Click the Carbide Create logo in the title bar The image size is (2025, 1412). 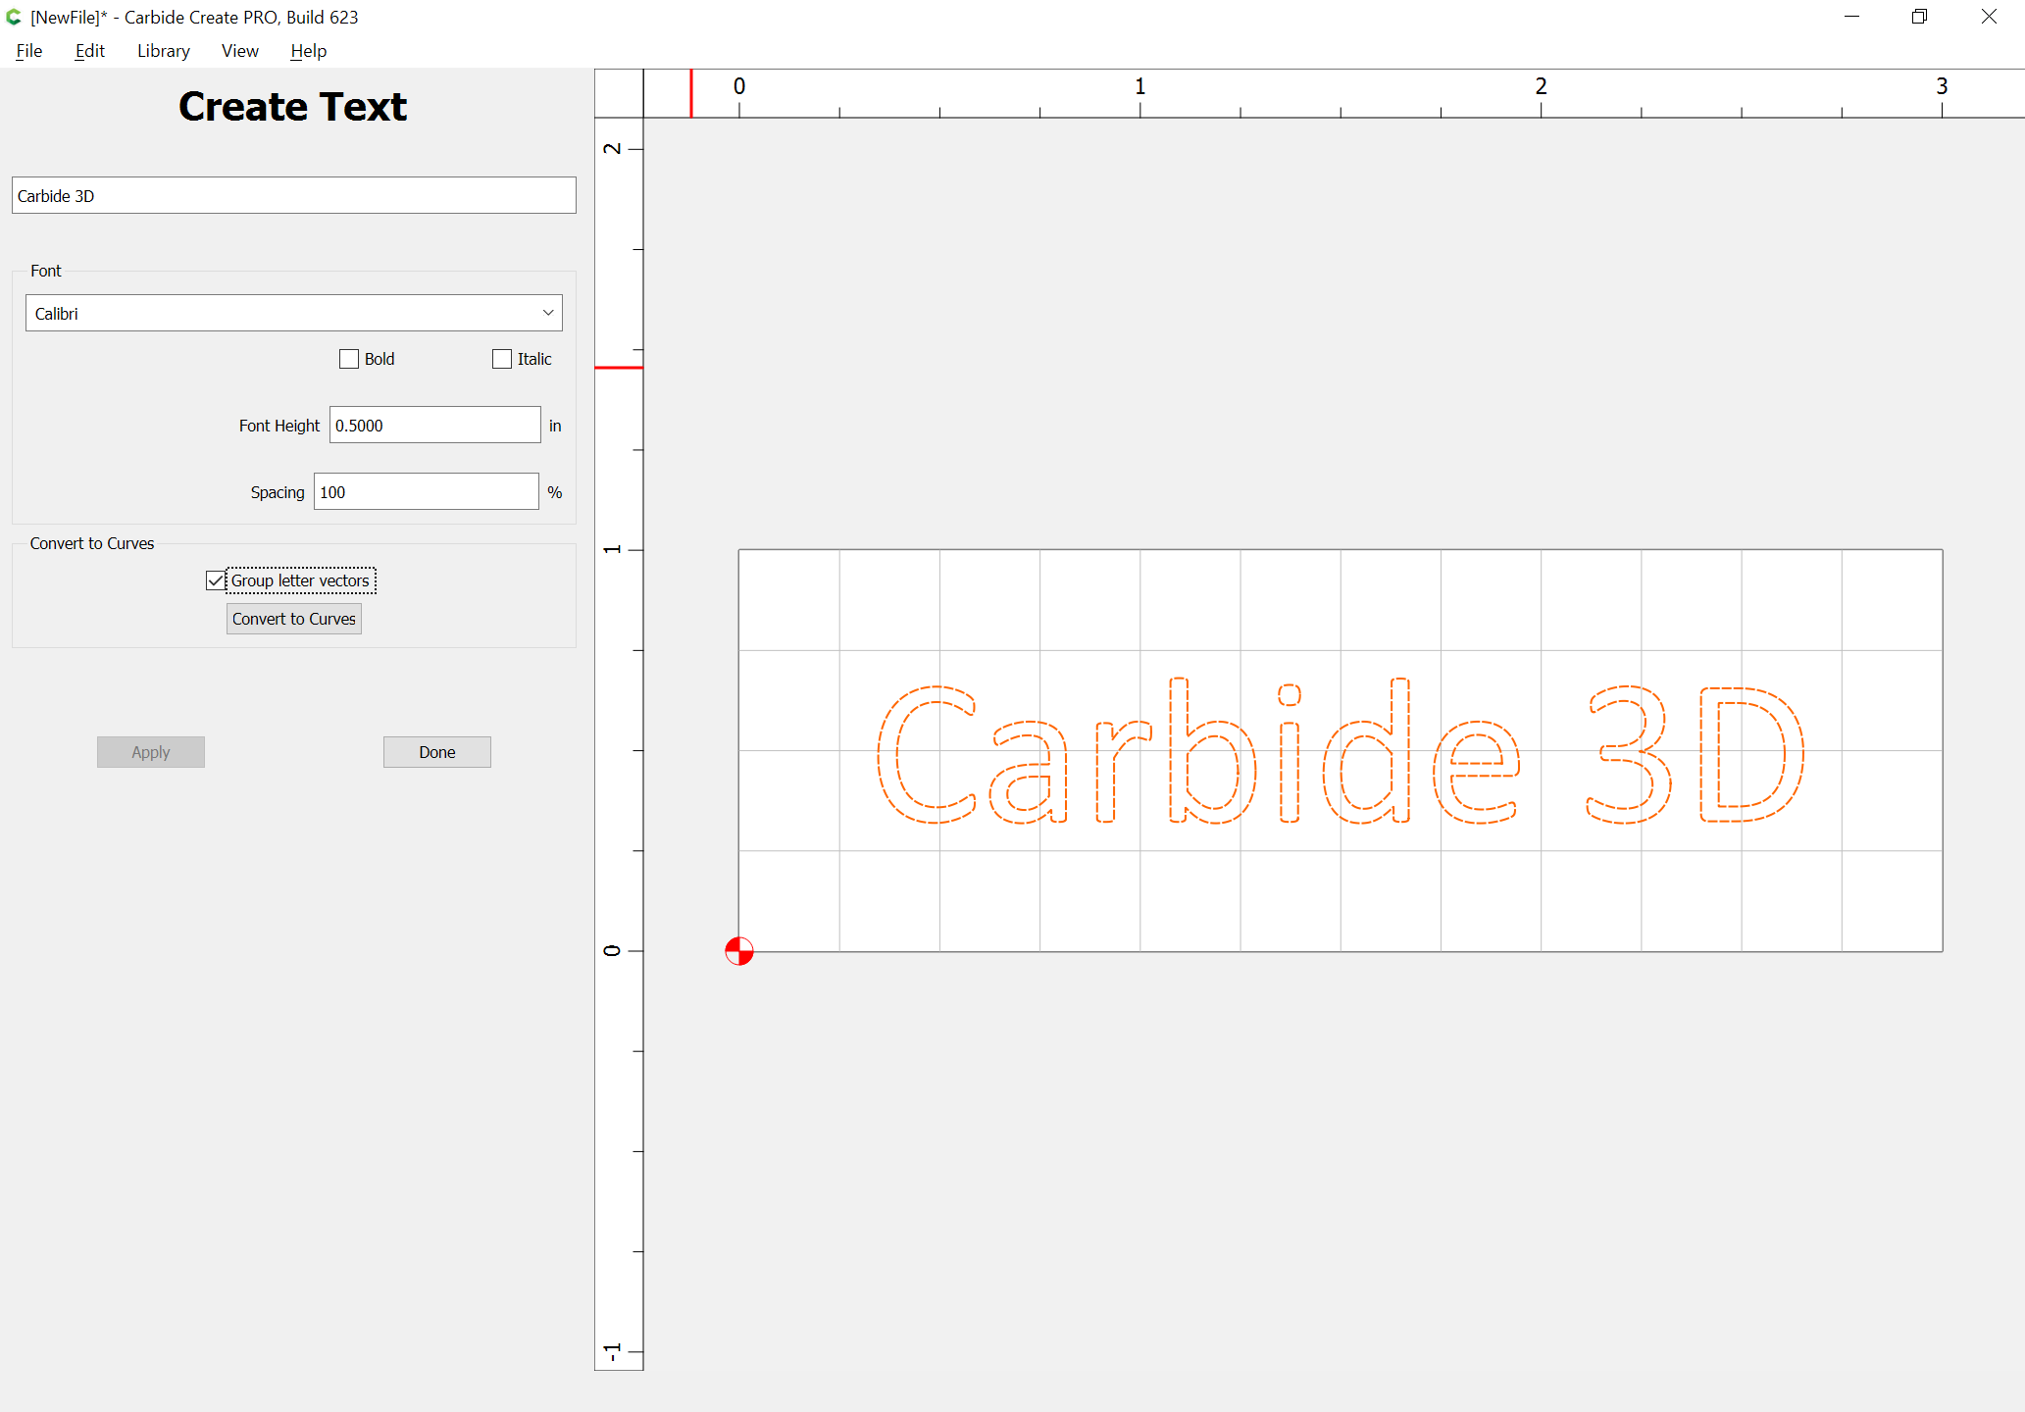pyautogui.click(x=14, y=17)
